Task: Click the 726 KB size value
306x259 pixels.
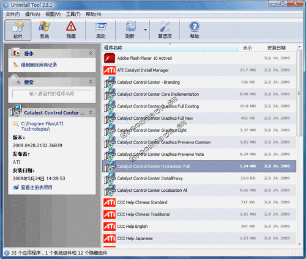Action: 248,82
